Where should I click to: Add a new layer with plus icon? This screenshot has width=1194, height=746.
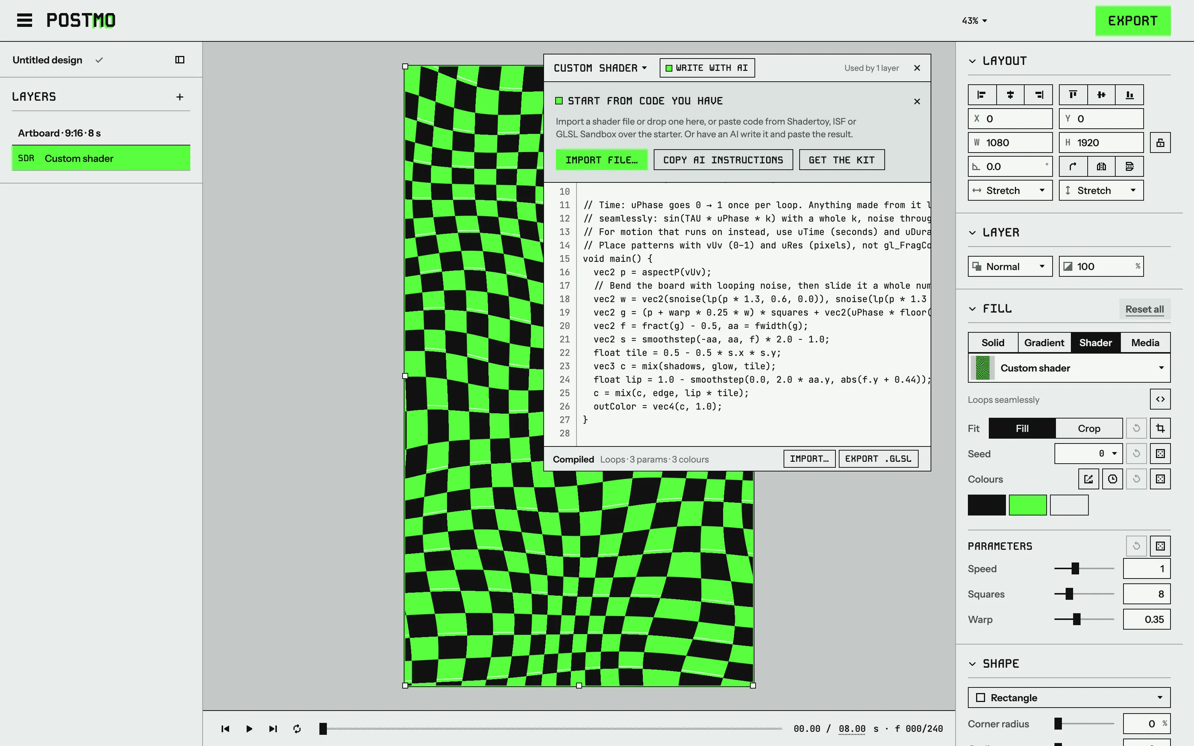point(179,97)
